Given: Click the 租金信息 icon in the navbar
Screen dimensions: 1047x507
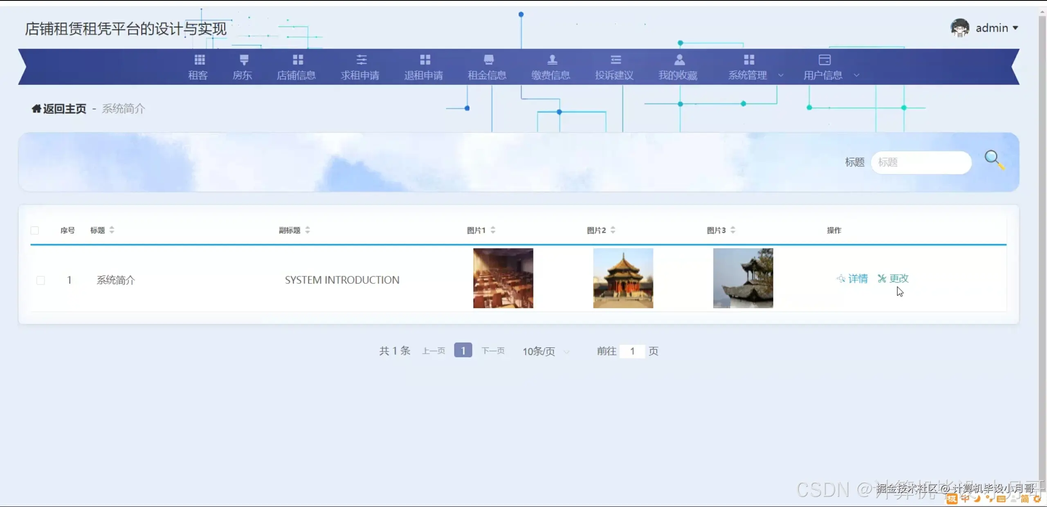Looking at the screenshot, I should (x=488, y=60).
